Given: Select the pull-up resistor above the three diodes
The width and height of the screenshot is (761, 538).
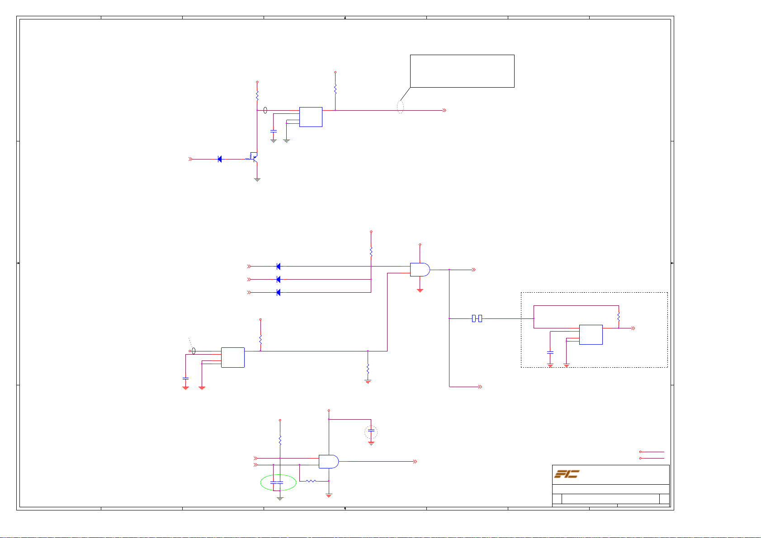Looking at the screenshot, I should [371, 251].
